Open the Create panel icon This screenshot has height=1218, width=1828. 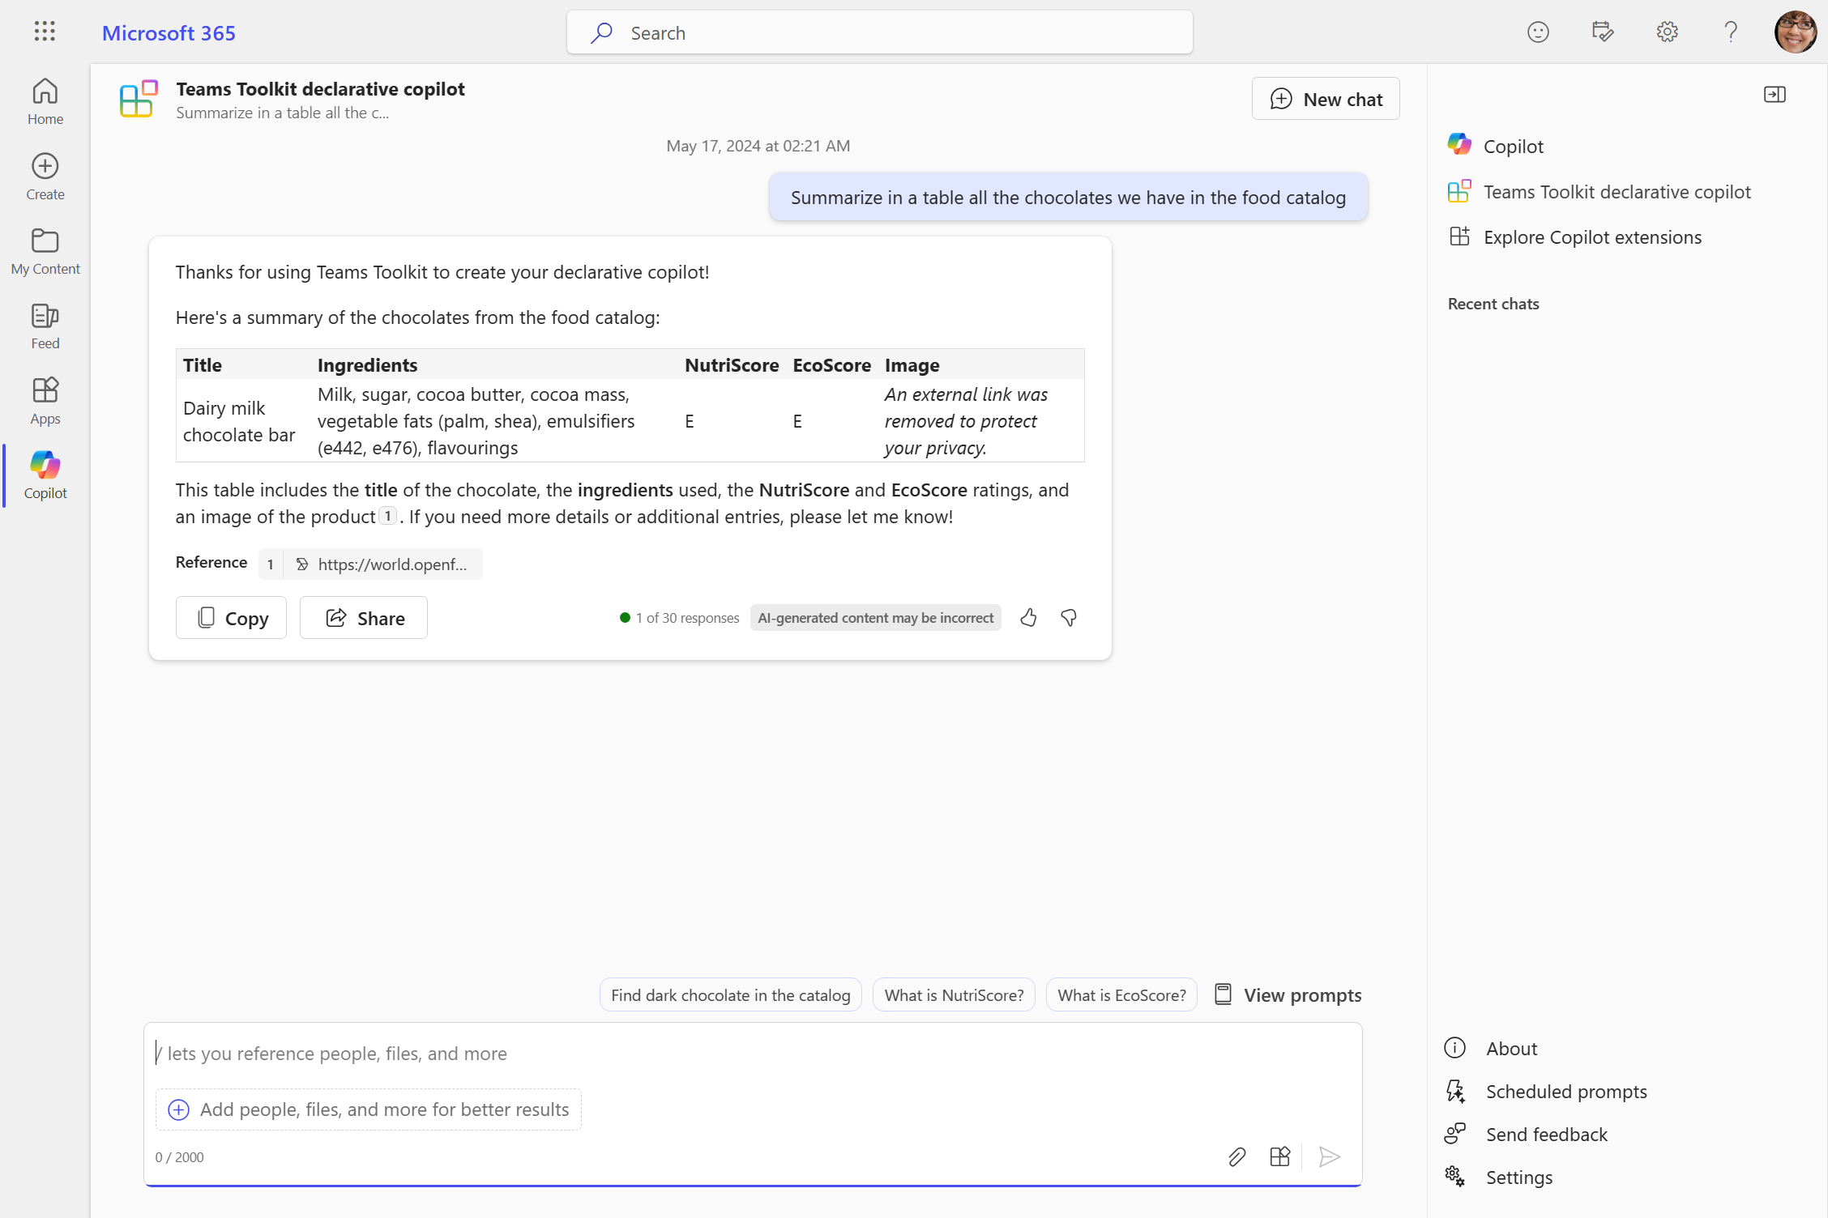click(45, 176)
